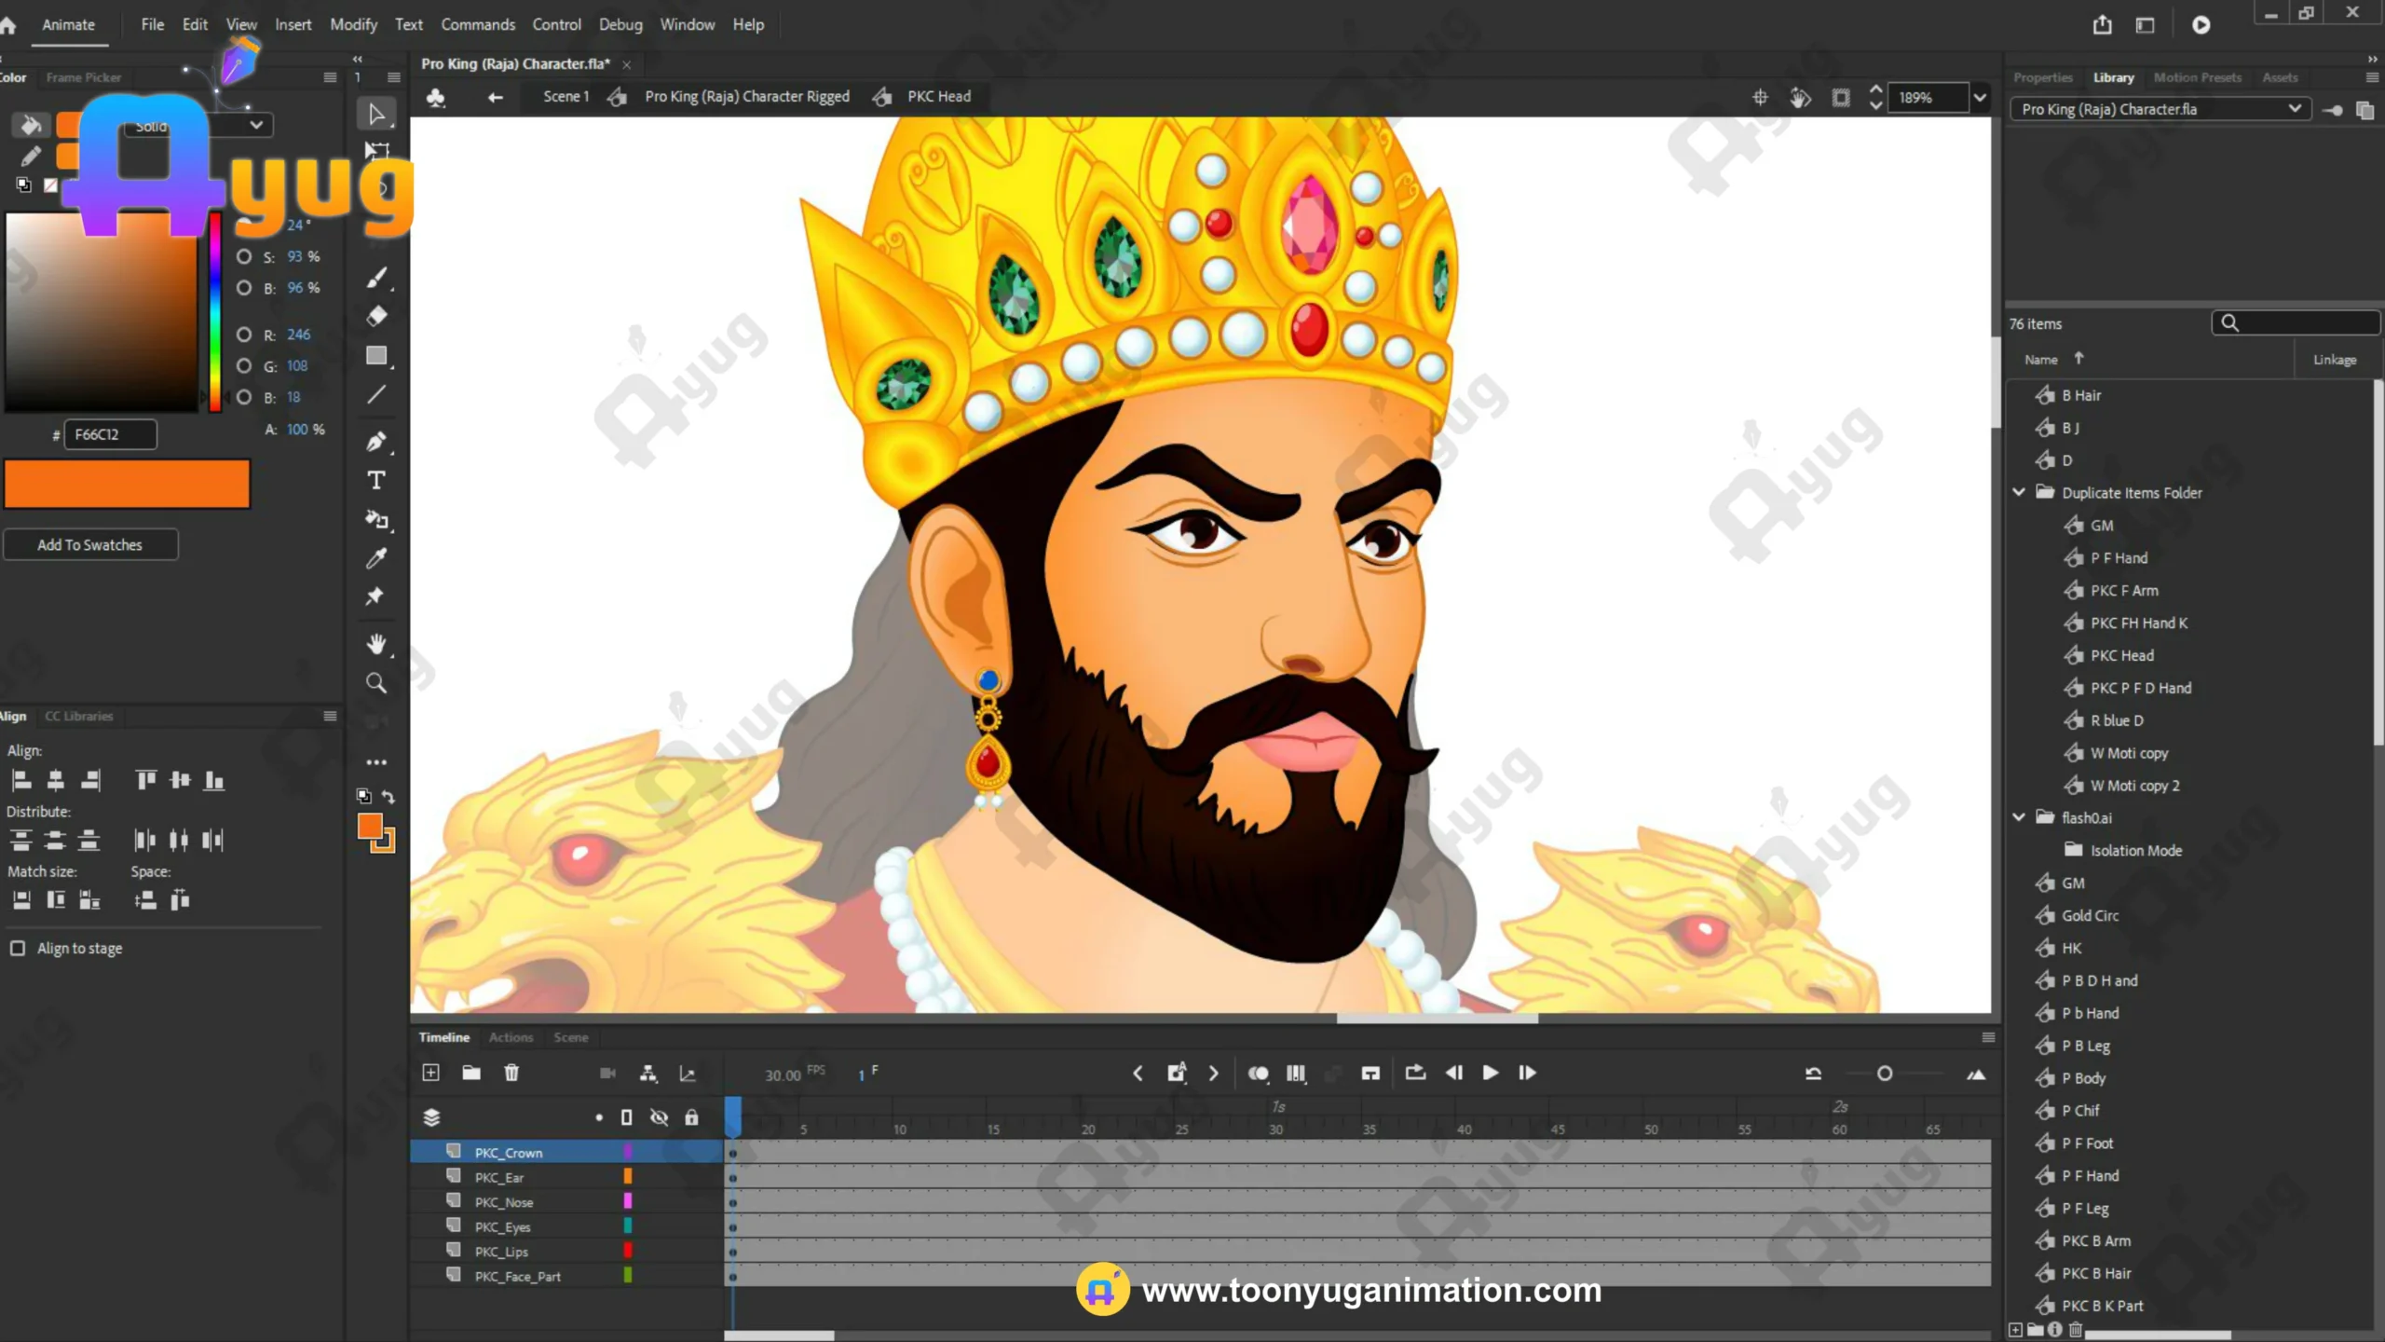Viewport: 2385px width, 1342px height.
Task: Select the Zoom magnifier tool
Action: coord(376,683)
